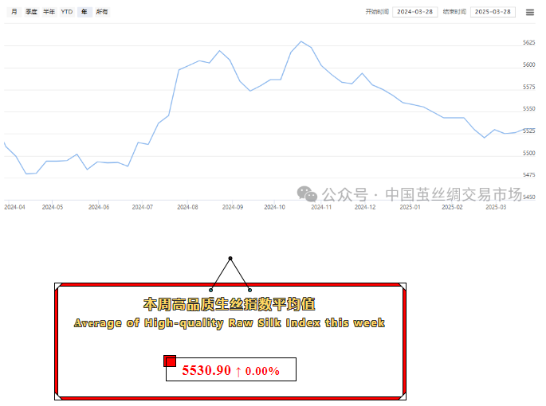Click the WeChat logo in the watermark
Viewport: 546px width, 406px height.
(x=307, y=194)
